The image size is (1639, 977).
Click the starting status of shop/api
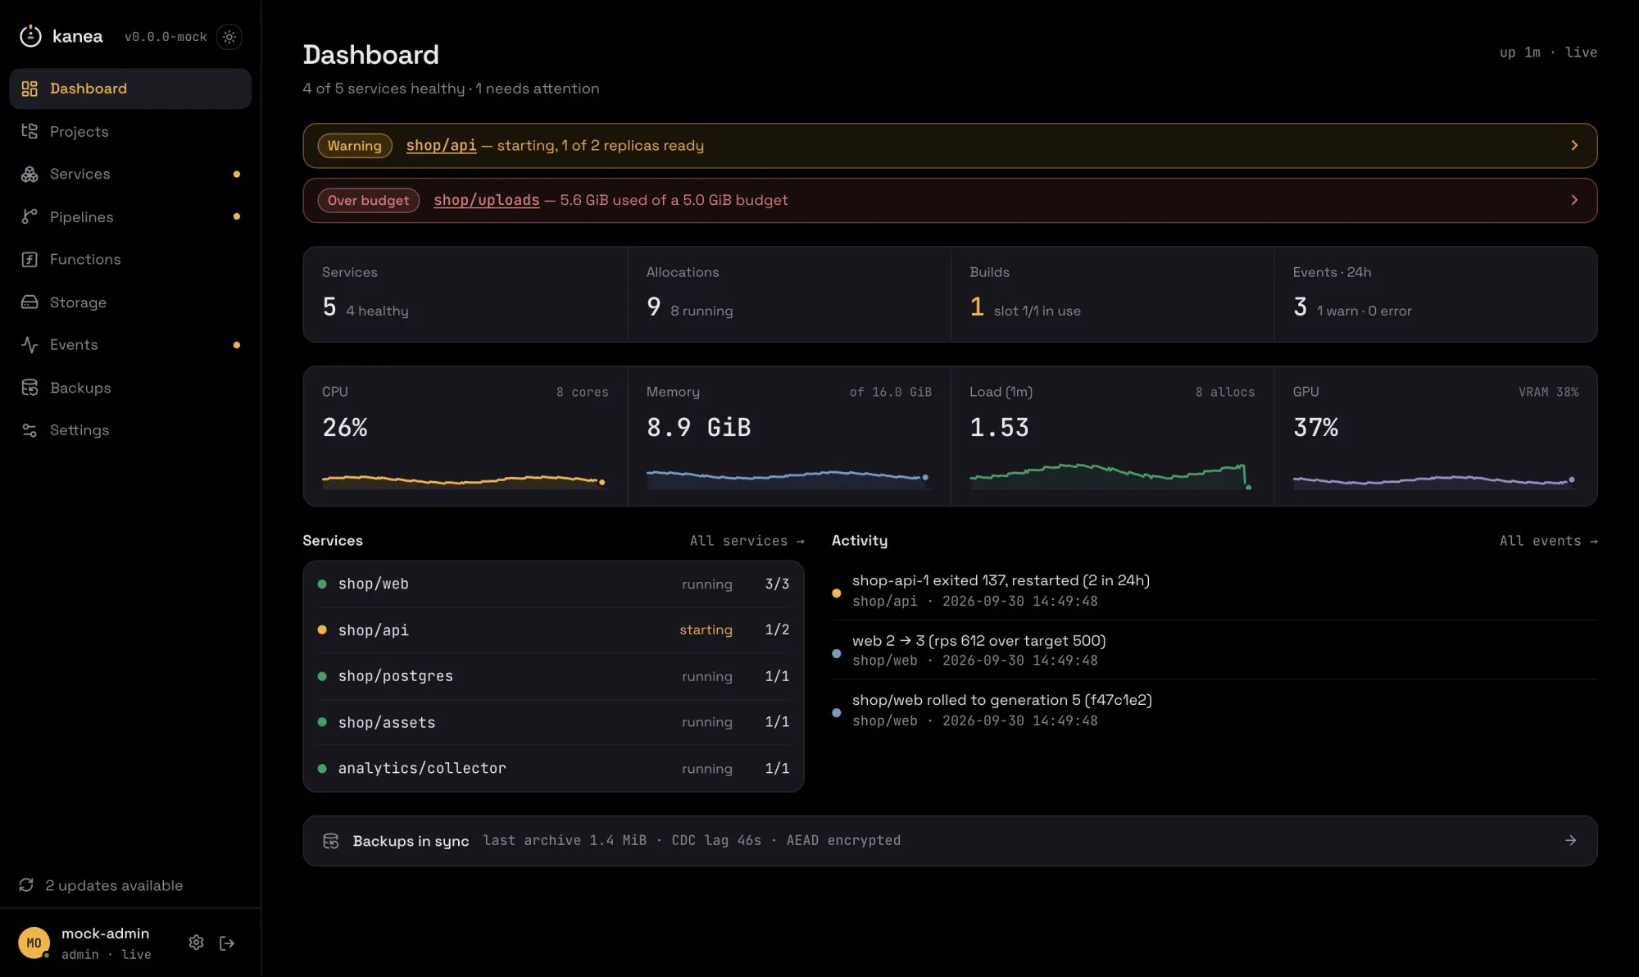tap(706, 629)
